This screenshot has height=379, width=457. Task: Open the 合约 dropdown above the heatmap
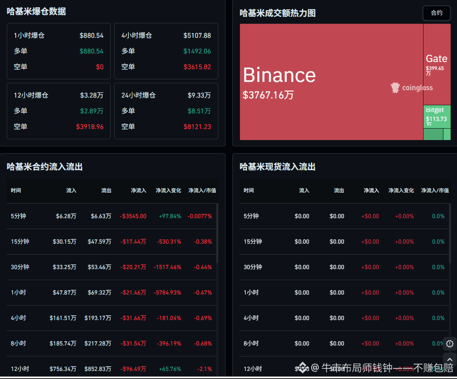coord(437,13)
